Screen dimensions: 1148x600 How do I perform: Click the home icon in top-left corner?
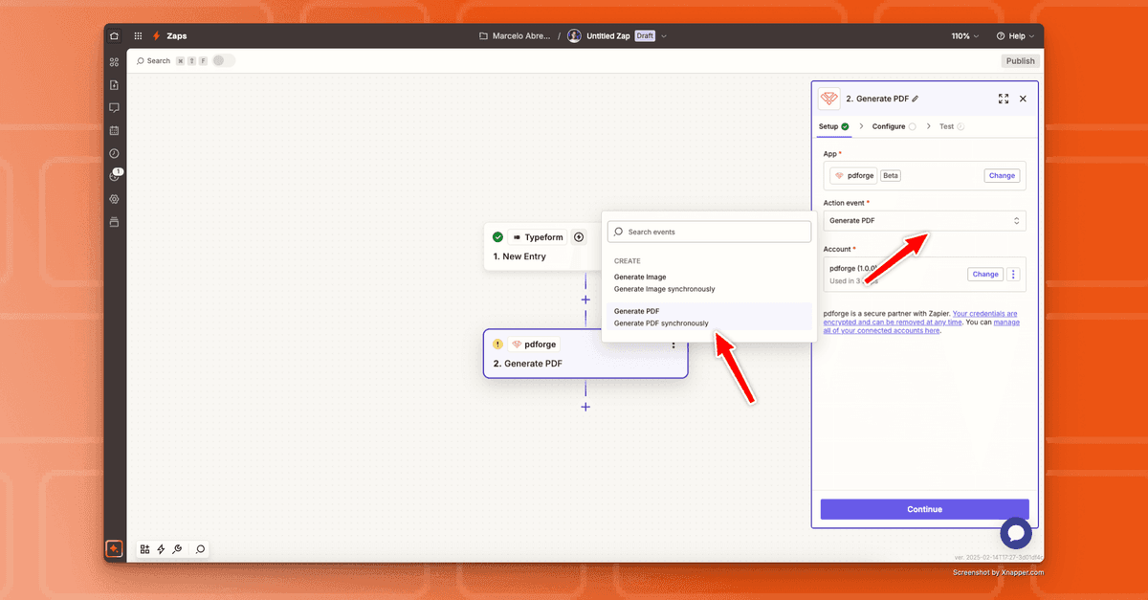click(x=115, y=36)
